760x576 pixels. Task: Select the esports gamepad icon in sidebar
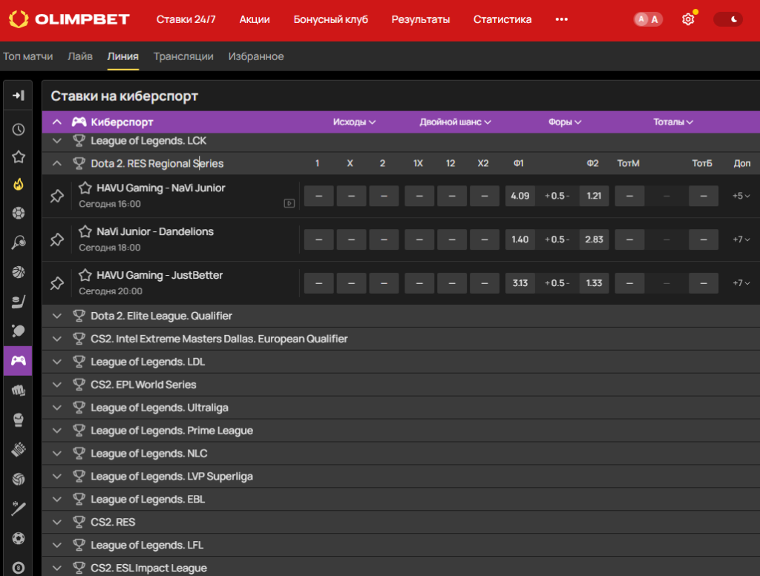click(x=18, y=360)
